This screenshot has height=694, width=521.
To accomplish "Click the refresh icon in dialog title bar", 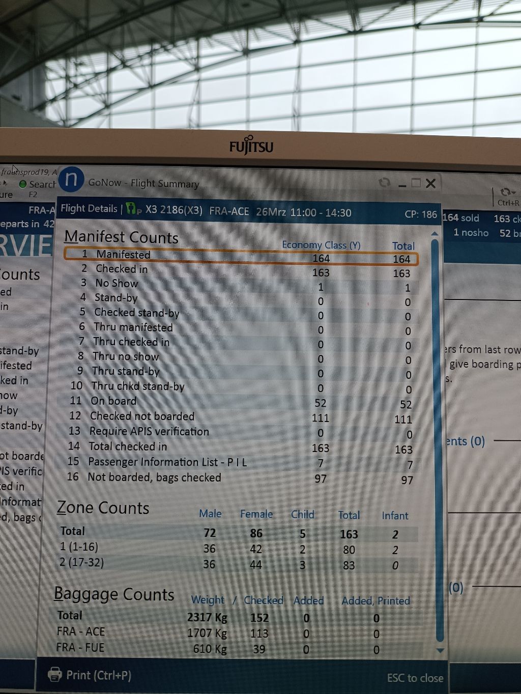I will tap(385, 183).
